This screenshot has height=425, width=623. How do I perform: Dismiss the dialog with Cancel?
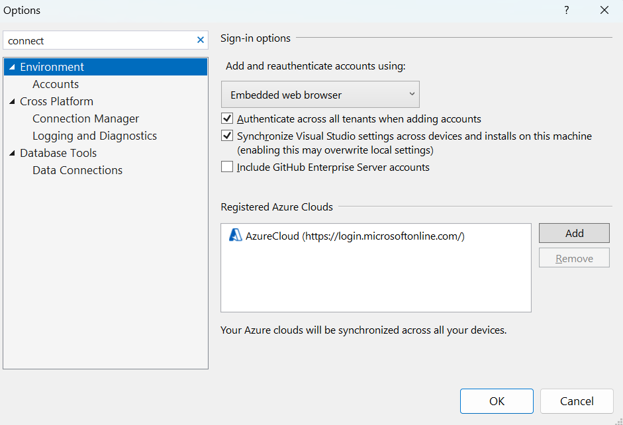[x=576, y=401]
